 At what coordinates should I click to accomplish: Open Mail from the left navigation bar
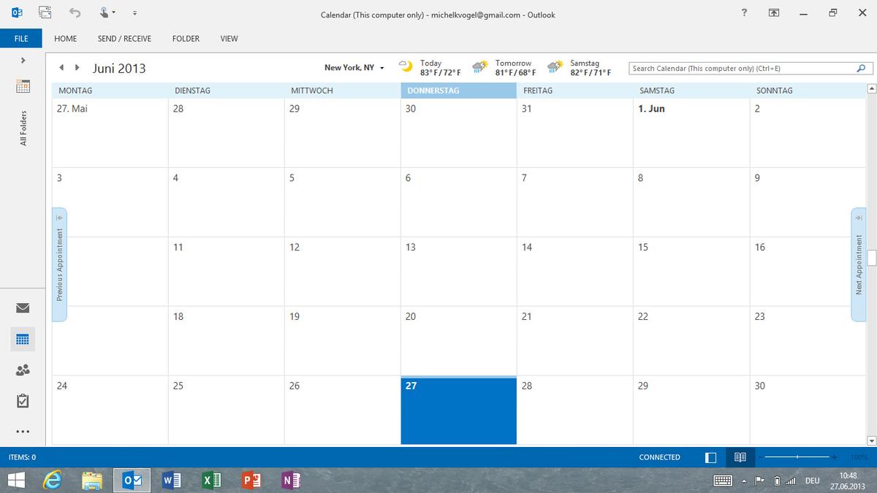[x=23, y=307]
